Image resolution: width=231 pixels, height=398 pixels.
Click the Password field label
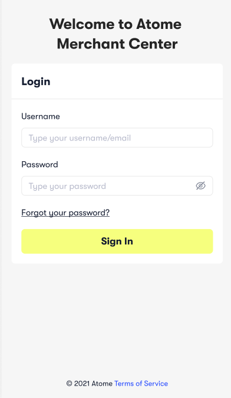[39, 165]
